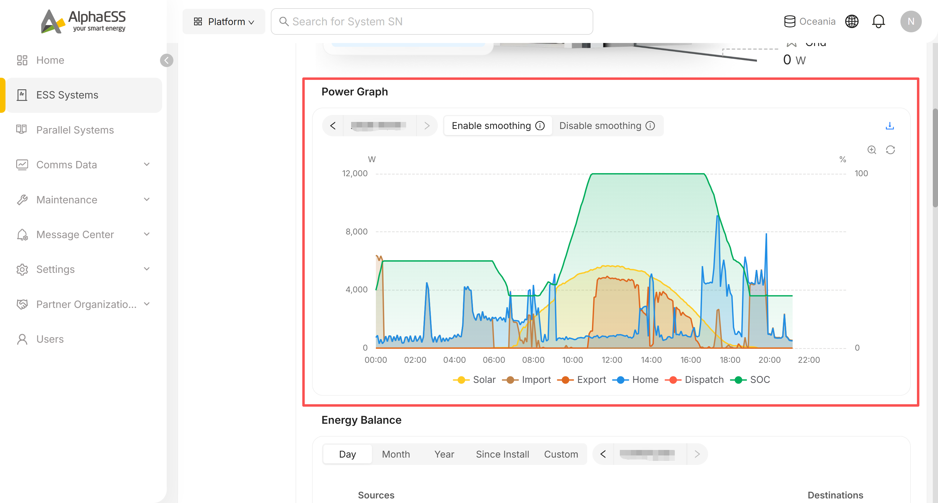Viewport: 938px width, 503px height.
Task: Open ESS Systems page
Action: coord(84,95)
